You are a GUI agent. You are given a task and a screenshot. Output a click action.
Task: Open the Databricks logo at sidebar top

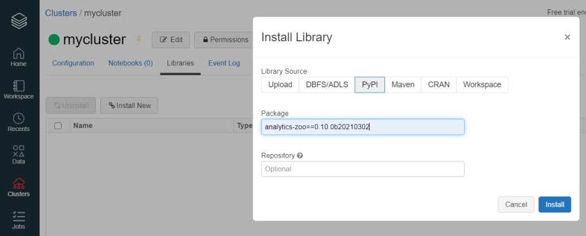(19, 21)
